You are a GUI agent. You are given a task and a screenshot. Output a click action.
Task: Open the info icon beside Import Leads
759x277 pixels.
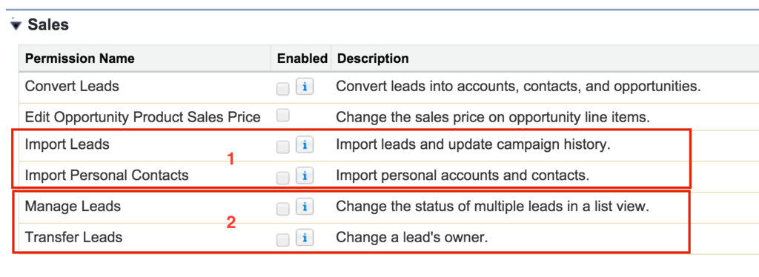[x=305, y=145]
